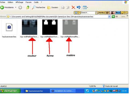Show the Dossiers folder pane
This screenshot has height=97, width=130.
pos(53,7)
